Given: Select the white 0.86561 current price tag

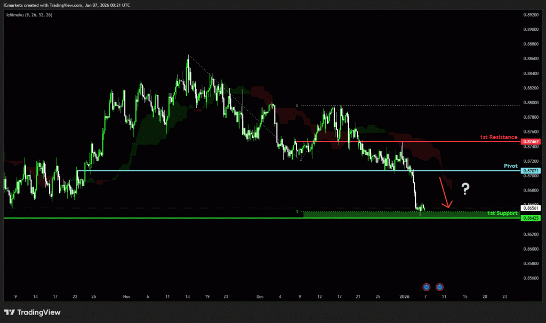Looking at the screenshot, I should coord(532,209).
